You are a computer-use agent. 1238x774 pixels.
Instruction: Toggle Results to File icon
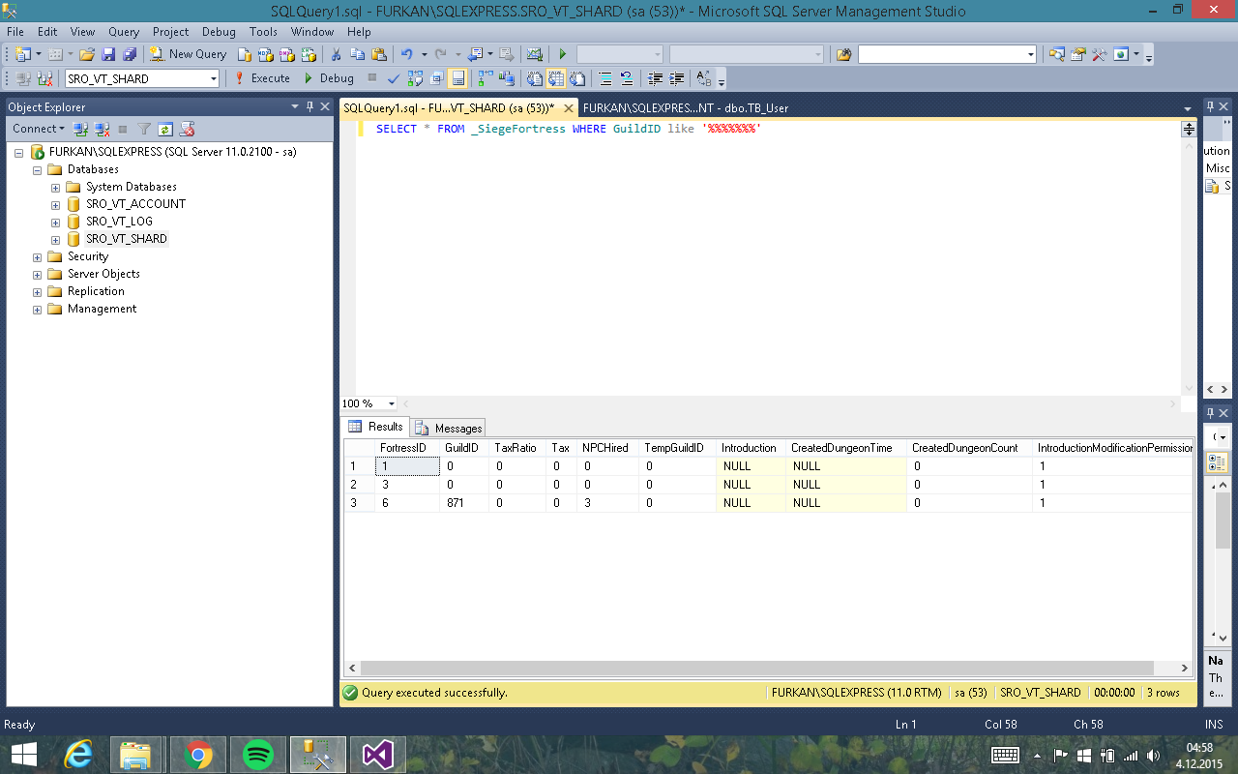coord(578,78)
